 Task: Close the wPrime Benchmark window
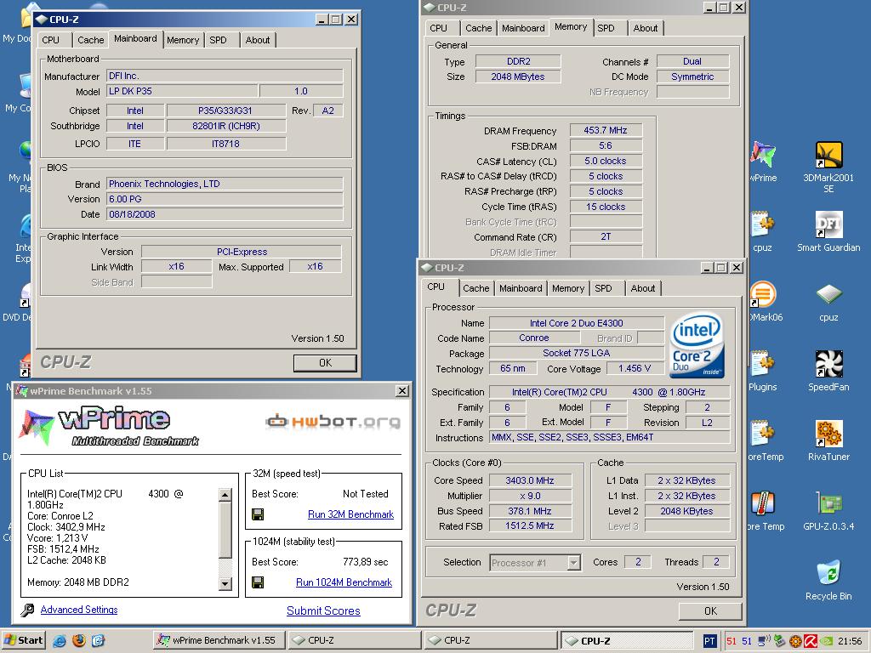[x=402, y=391]
